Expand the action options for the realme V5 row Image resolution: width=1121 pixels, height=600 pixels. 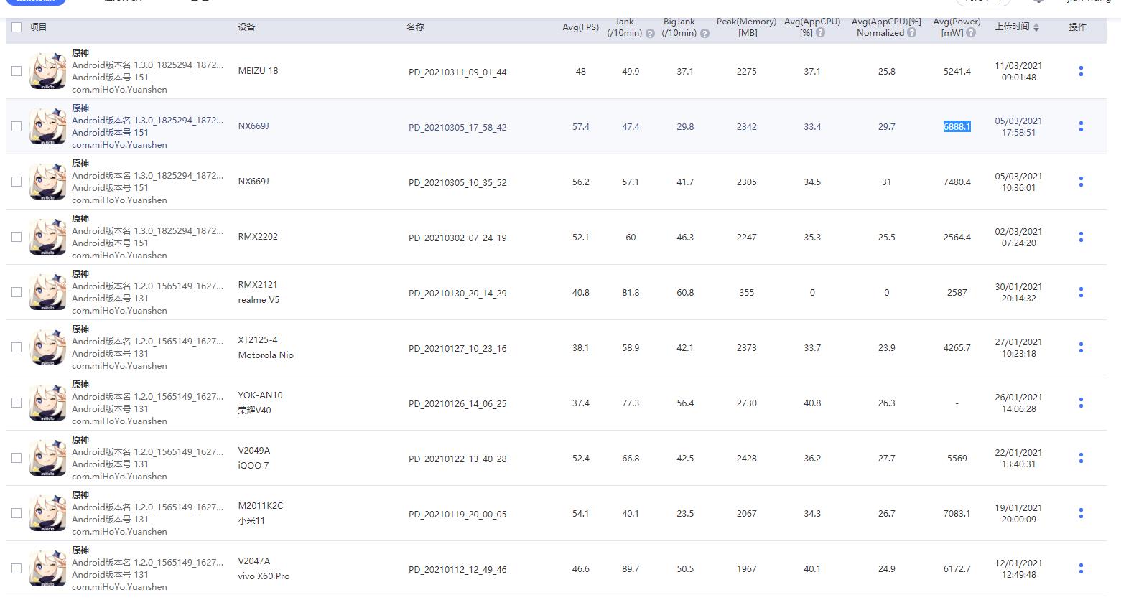coord(1081,292)
